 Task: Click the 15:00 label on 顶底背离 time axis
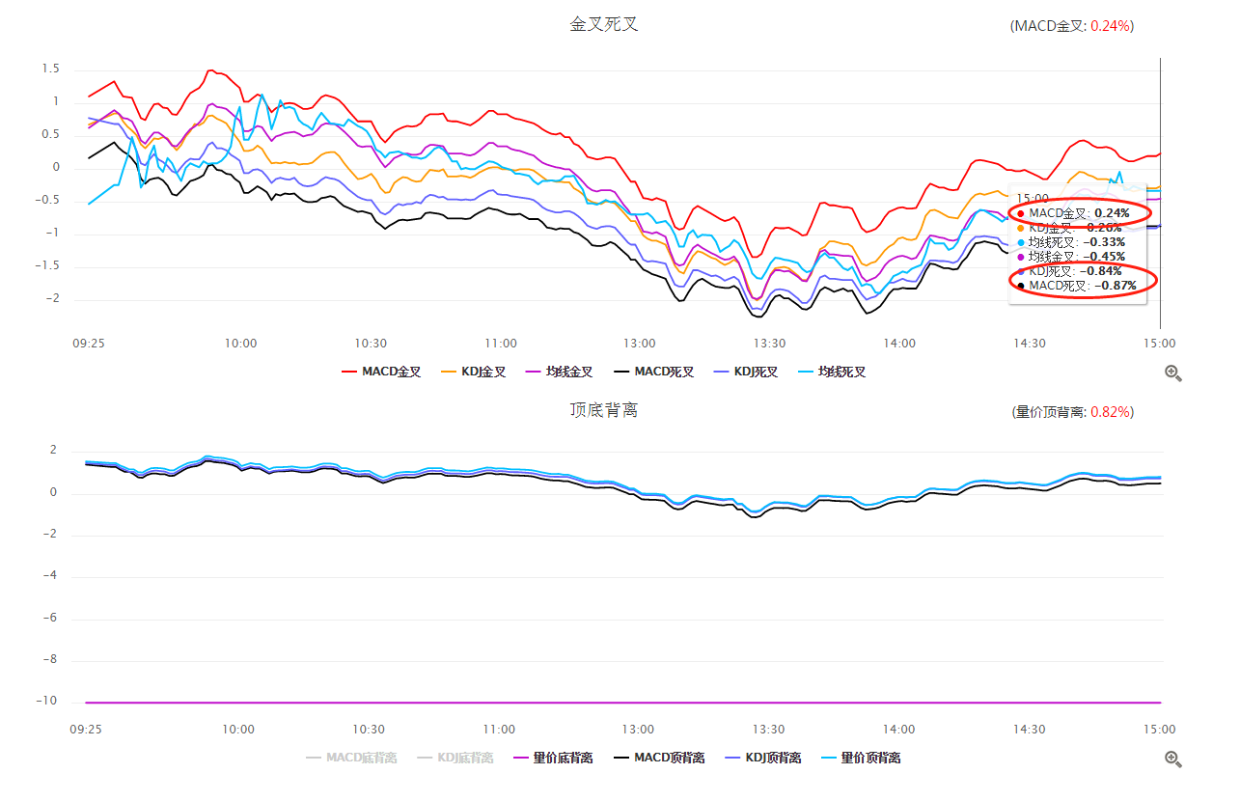point(1160,730)
